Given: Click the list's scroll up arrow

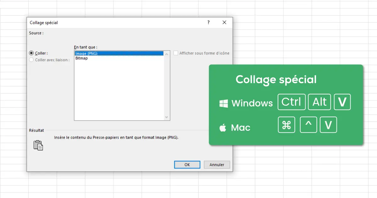Looking at the screenshot, I should (x=167, y=54).
